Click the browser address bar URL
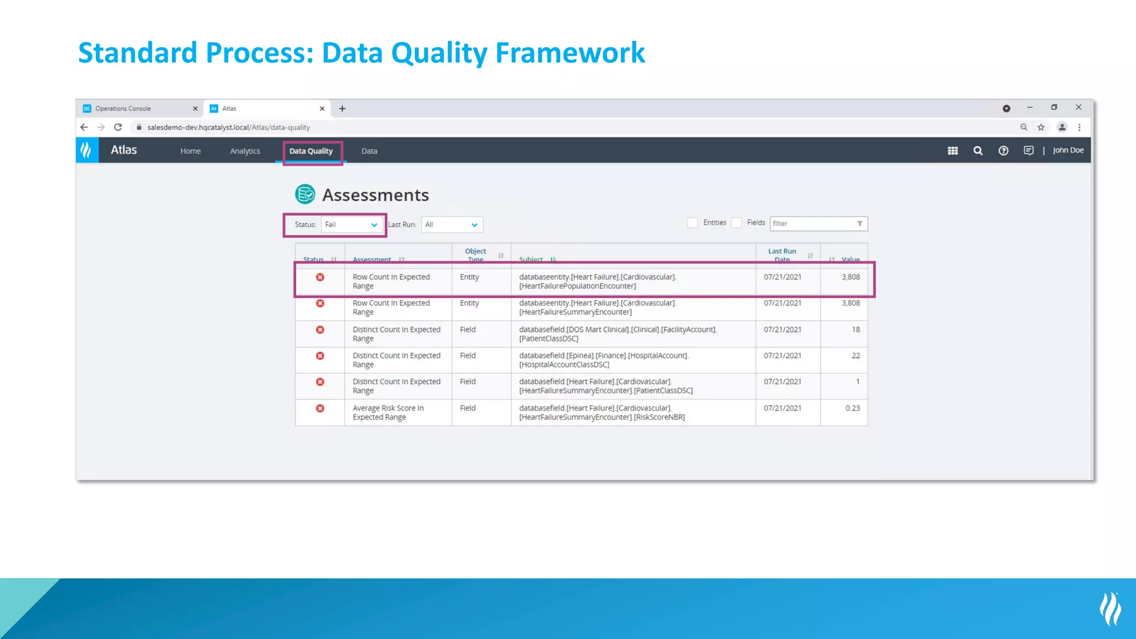The height and width of the screenshot is (639, 1136). point(229,128)
